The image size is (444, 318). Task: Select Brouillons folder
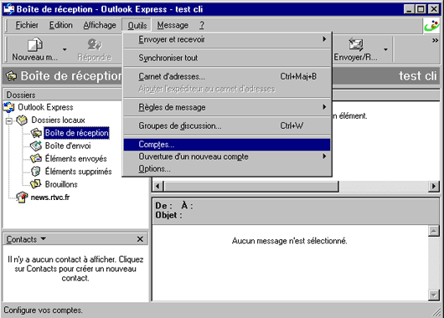pos(61,184)
